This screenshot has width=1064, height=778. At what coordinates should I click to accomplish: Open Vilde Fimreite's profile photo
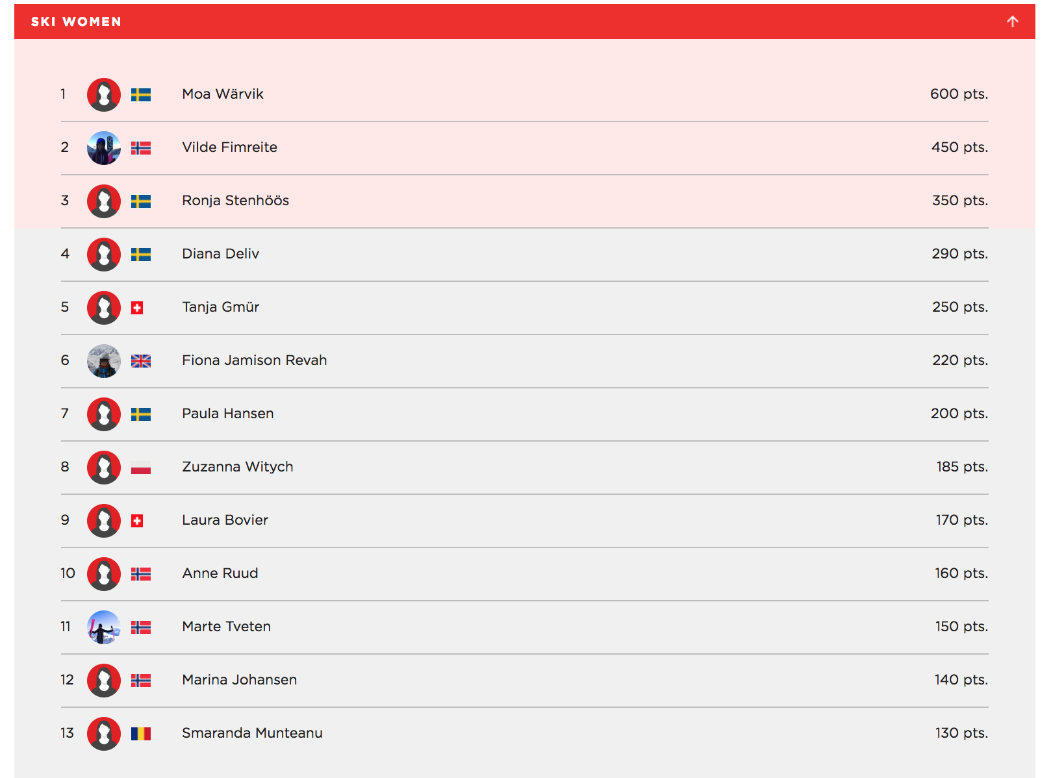104,148
